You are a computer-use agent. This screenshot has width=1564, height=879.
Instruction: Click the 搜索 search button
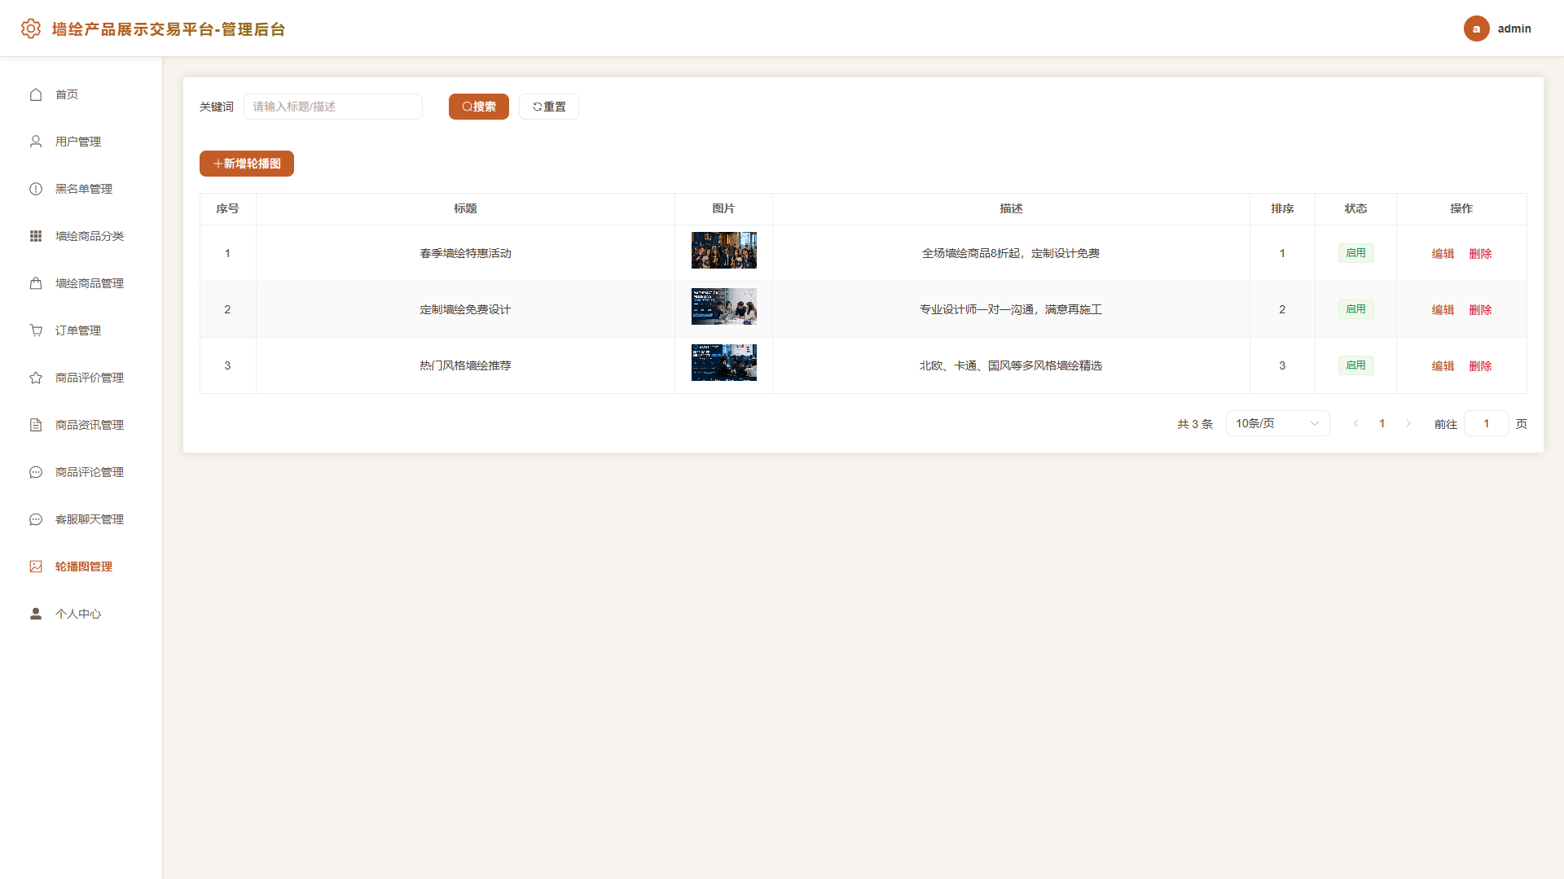479,107
